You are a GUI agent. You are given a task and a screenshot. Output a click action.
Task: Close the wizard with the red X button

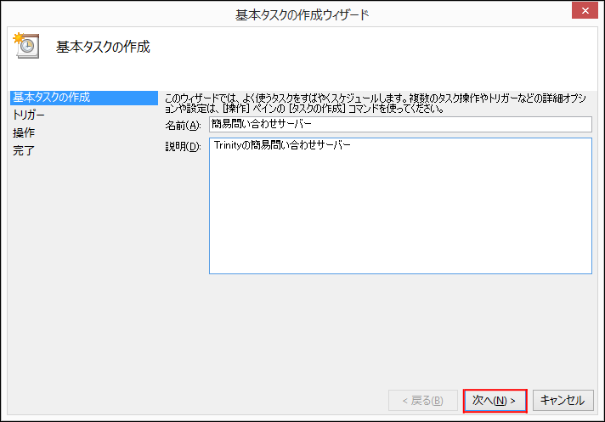(x=585, y=10)
